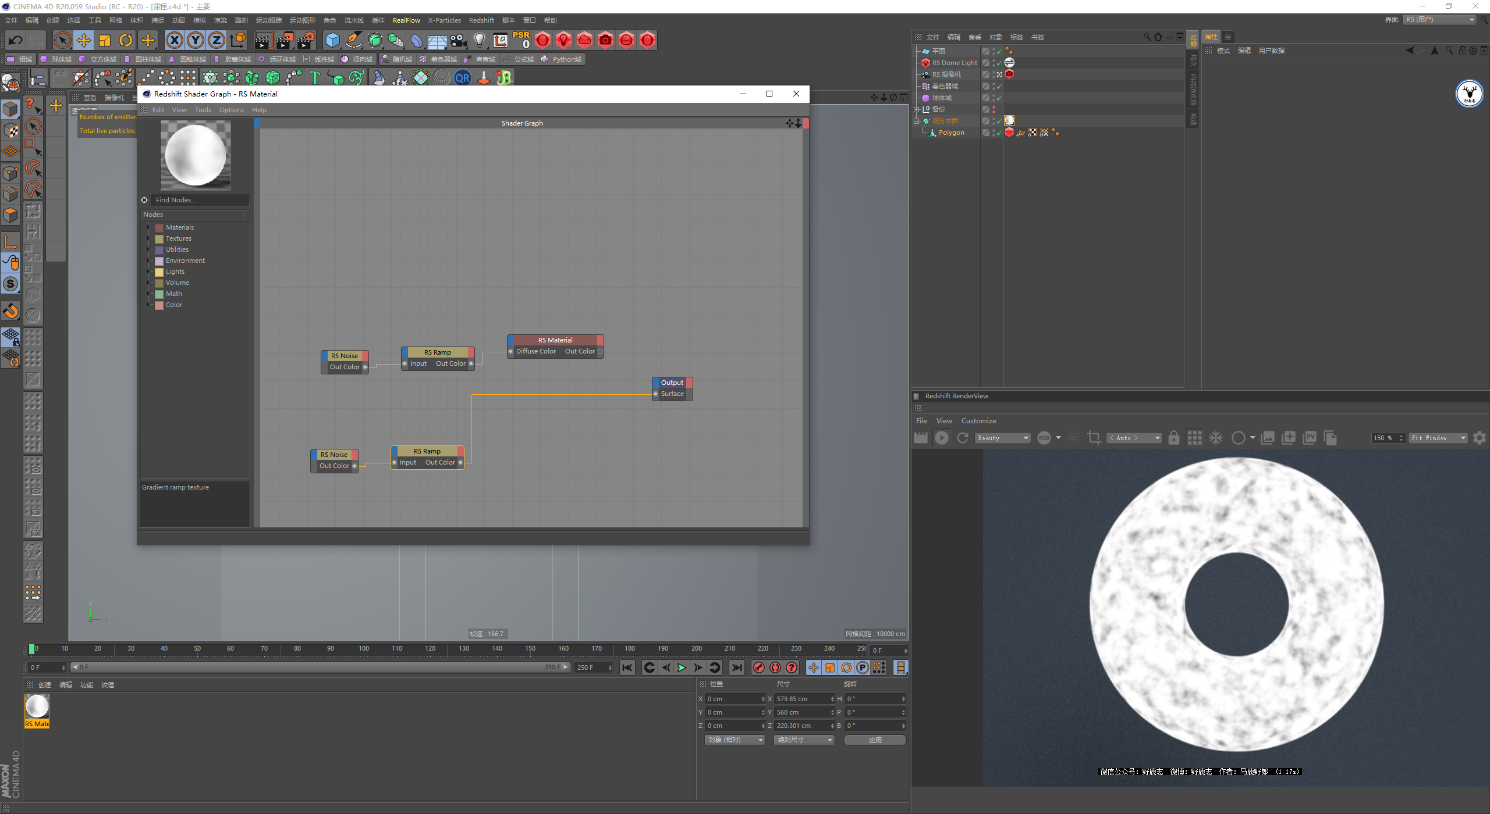The width and height of the screenshot is (1490, 814).
Task: Click the crop render region icon
Action: click(1094, 438)
